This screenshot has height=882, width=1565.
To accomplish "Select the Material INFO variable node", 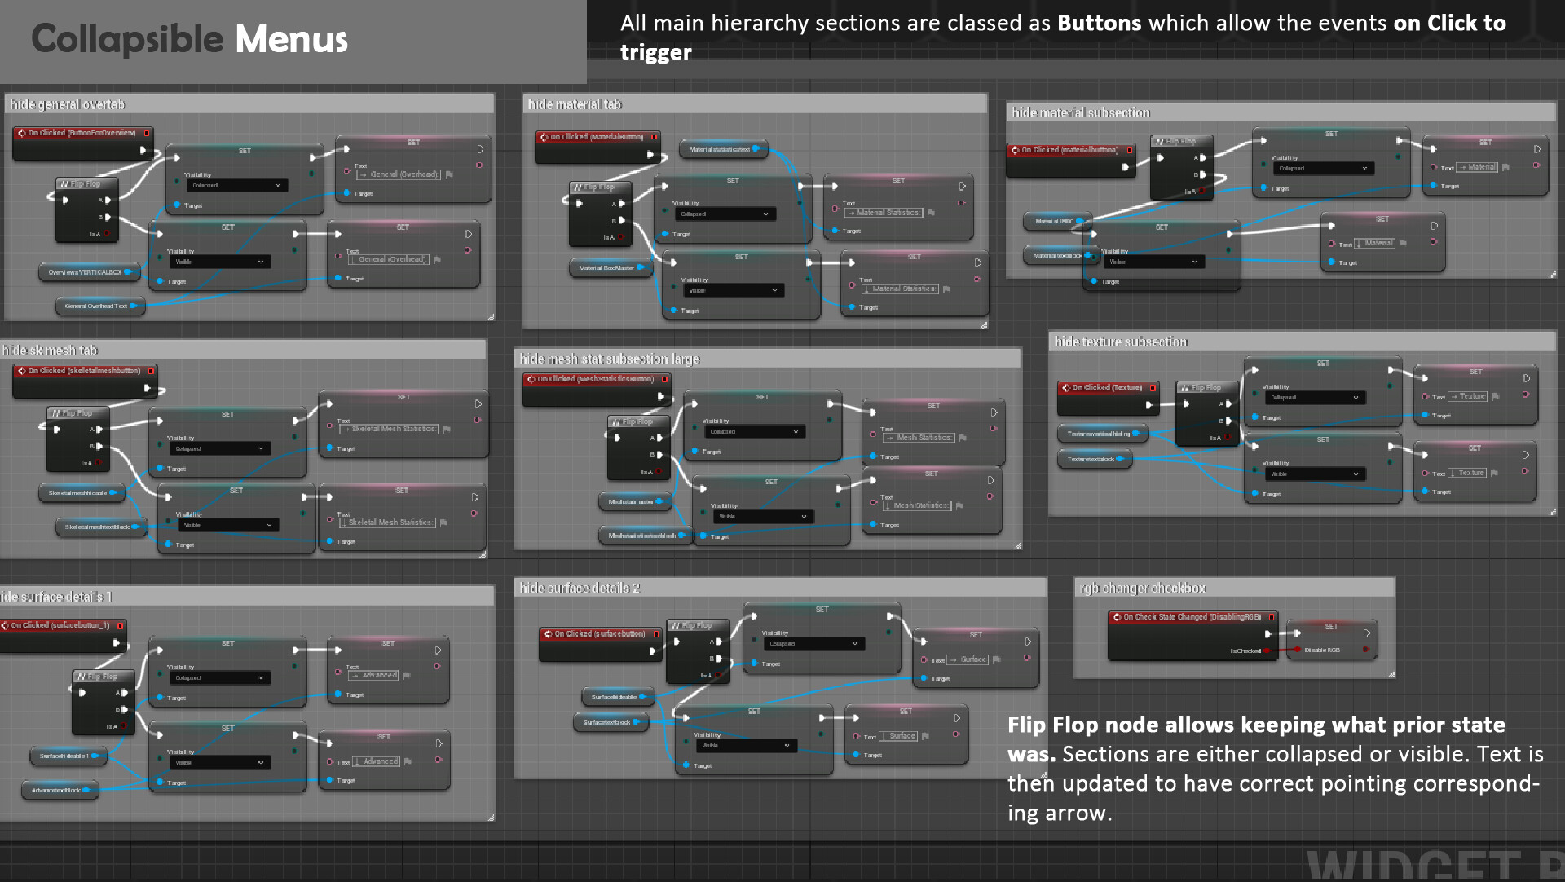I will click(x=1056, y=221).
